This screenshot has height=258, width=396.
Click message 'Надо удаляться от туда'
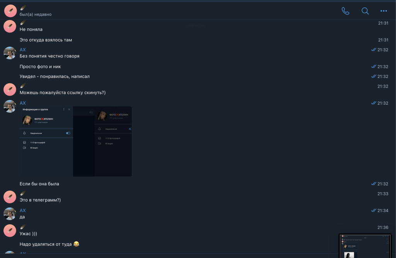[49, 244]
